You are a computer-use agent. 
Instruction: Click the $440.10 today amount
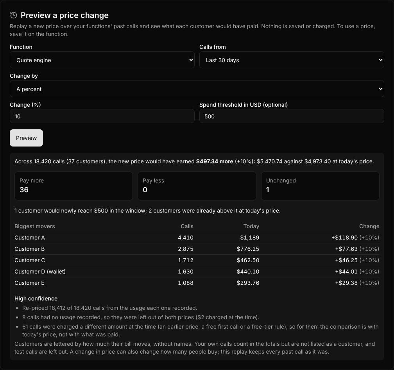point(248,271)
